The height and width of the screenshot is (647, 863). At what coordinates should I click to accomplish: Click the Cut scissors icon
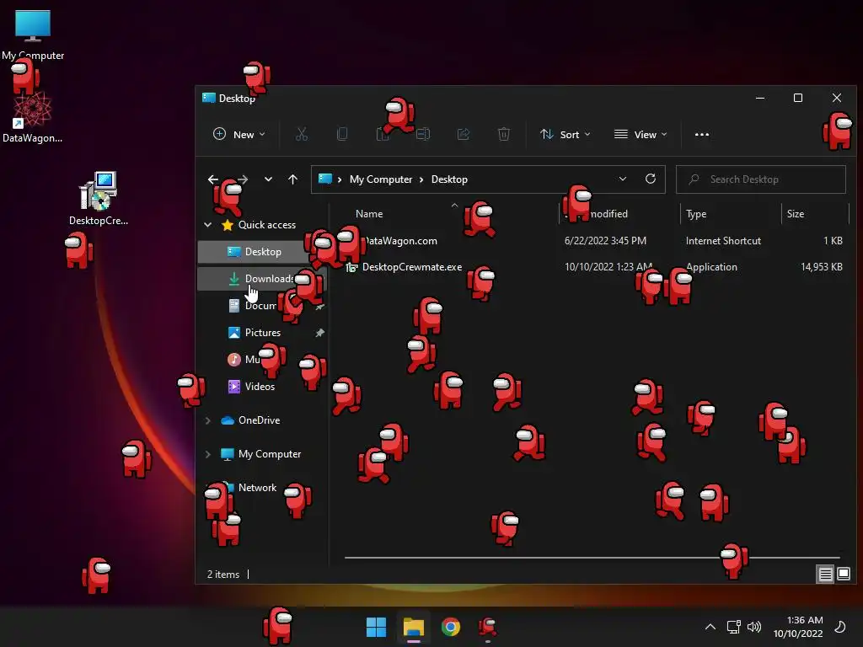pos(302,134)
